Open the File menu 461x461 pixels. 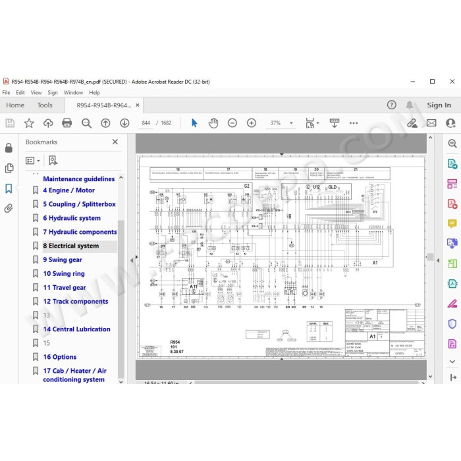(6, 93)
